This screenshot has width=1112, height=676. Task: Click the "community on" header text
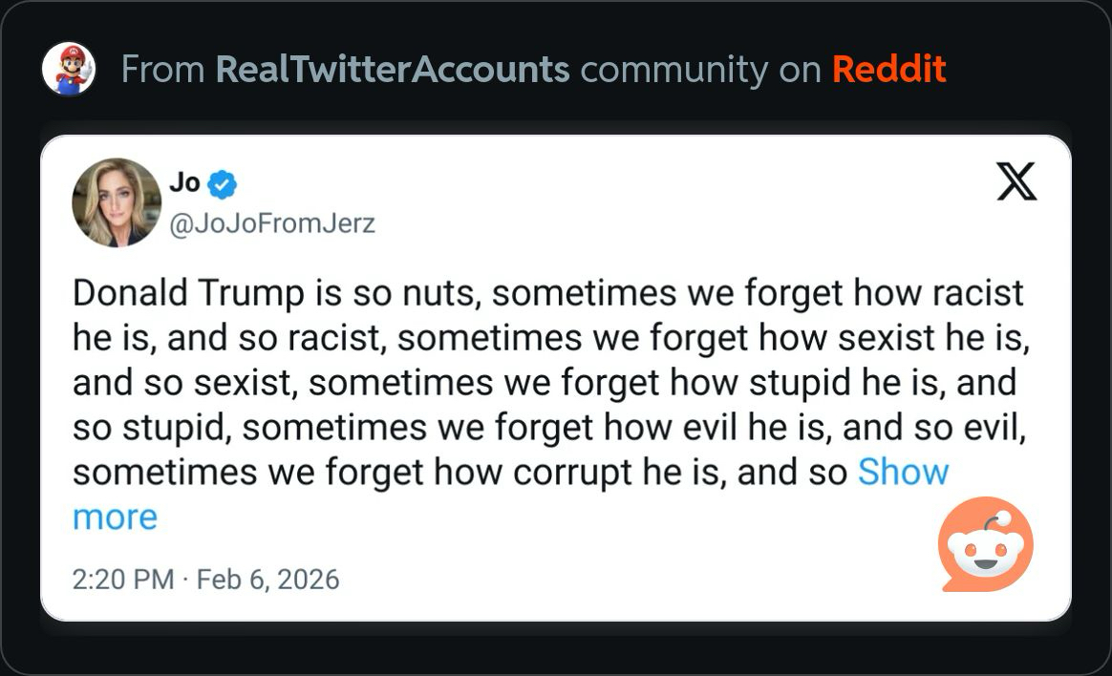click(x=700, y=69)
